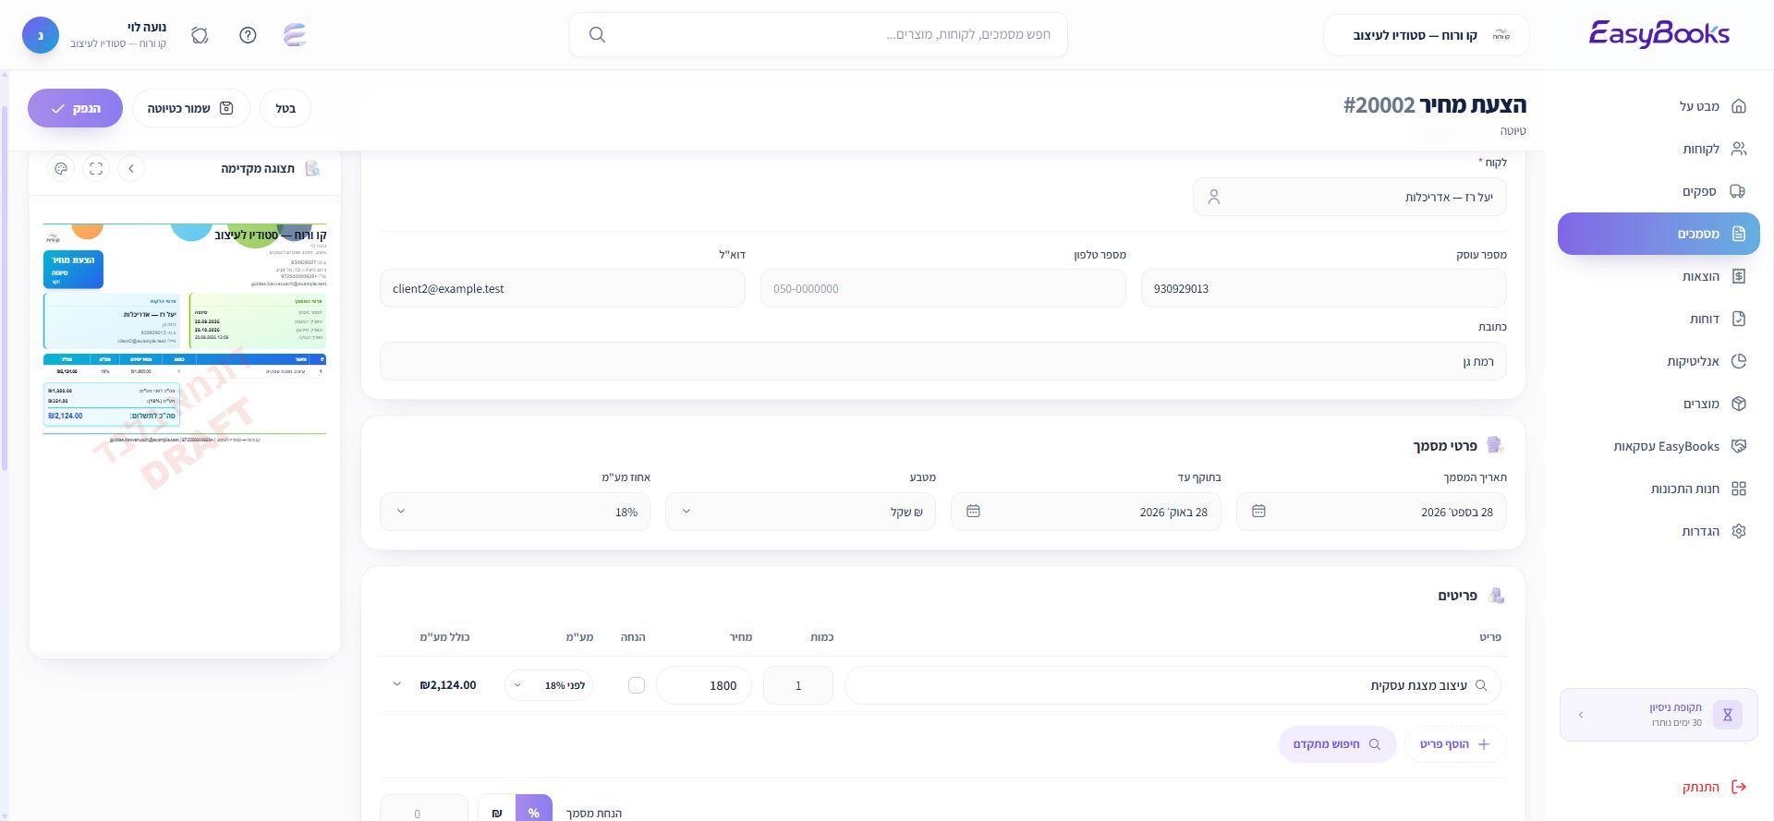1774x821 pixels.
Task: Click חיפוש מתקדם advanced search button
Action: 1337,744
